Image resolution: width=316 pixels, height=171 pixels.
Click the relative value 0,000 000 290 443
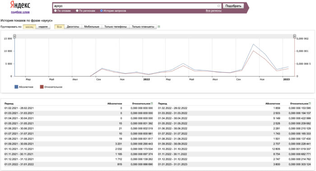pos(142,144)
